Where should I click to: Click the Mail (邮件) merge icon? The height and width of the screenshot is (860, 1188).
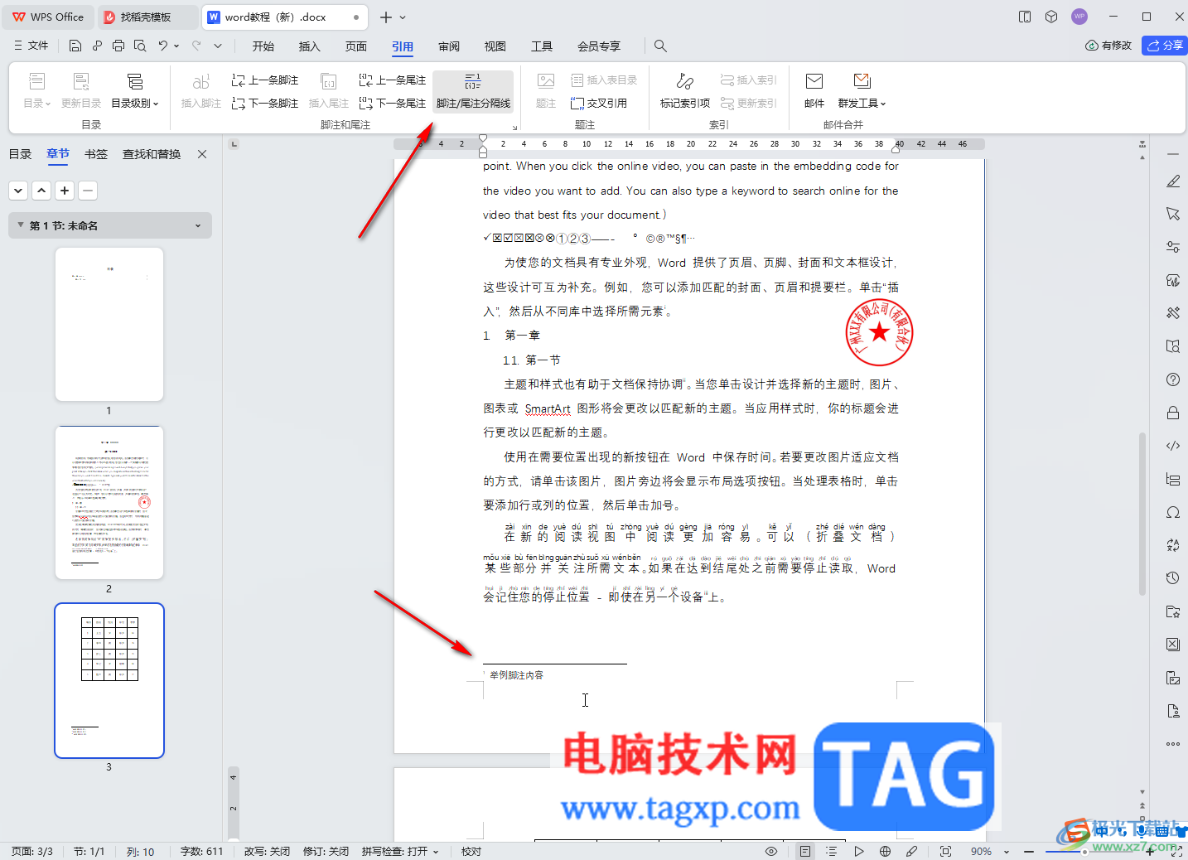pyautogui.click(x=814, y=91)
